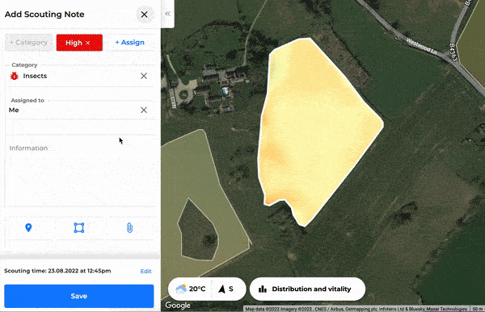Screen dimensions: 485x312
Task: Select the draw area polygon tool
Action: [x=79, y=227]
